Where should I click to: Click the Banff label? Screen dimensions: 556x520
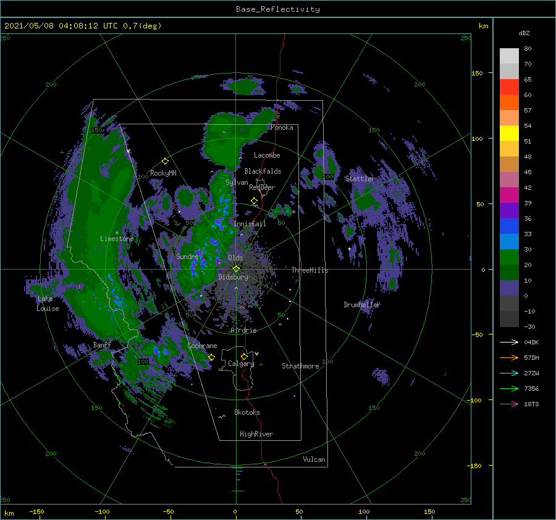click(102, 344)
